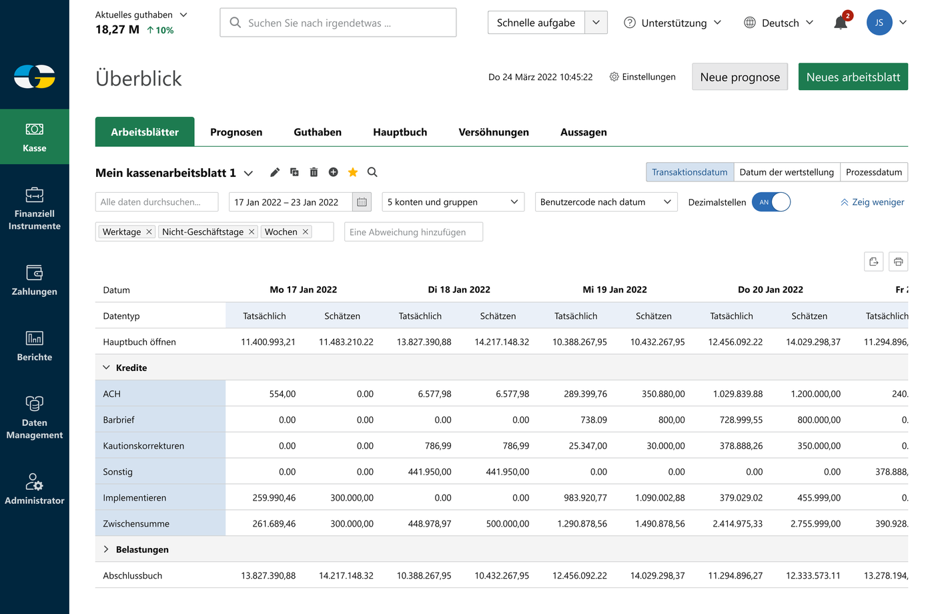The height and width of the screenshot is (614, 934).
Task: Select the ACH row label
Action: tap(160, 394)
